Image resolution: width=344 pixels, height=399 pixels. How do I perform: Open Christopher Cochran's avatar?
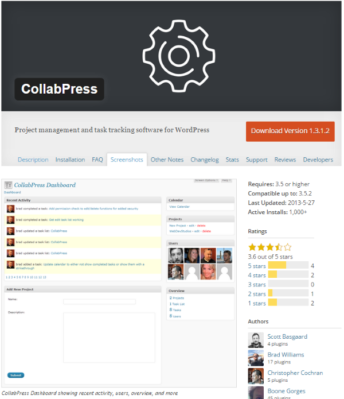click(256, 376)
